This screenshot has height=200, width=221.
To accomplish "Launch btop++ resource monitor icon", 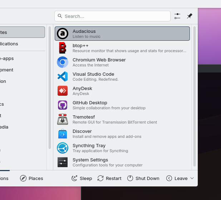I will [x=63, y=48].
